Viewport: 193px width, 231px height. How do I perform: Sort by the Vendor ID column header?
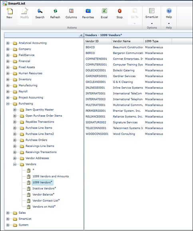(98, 41)
